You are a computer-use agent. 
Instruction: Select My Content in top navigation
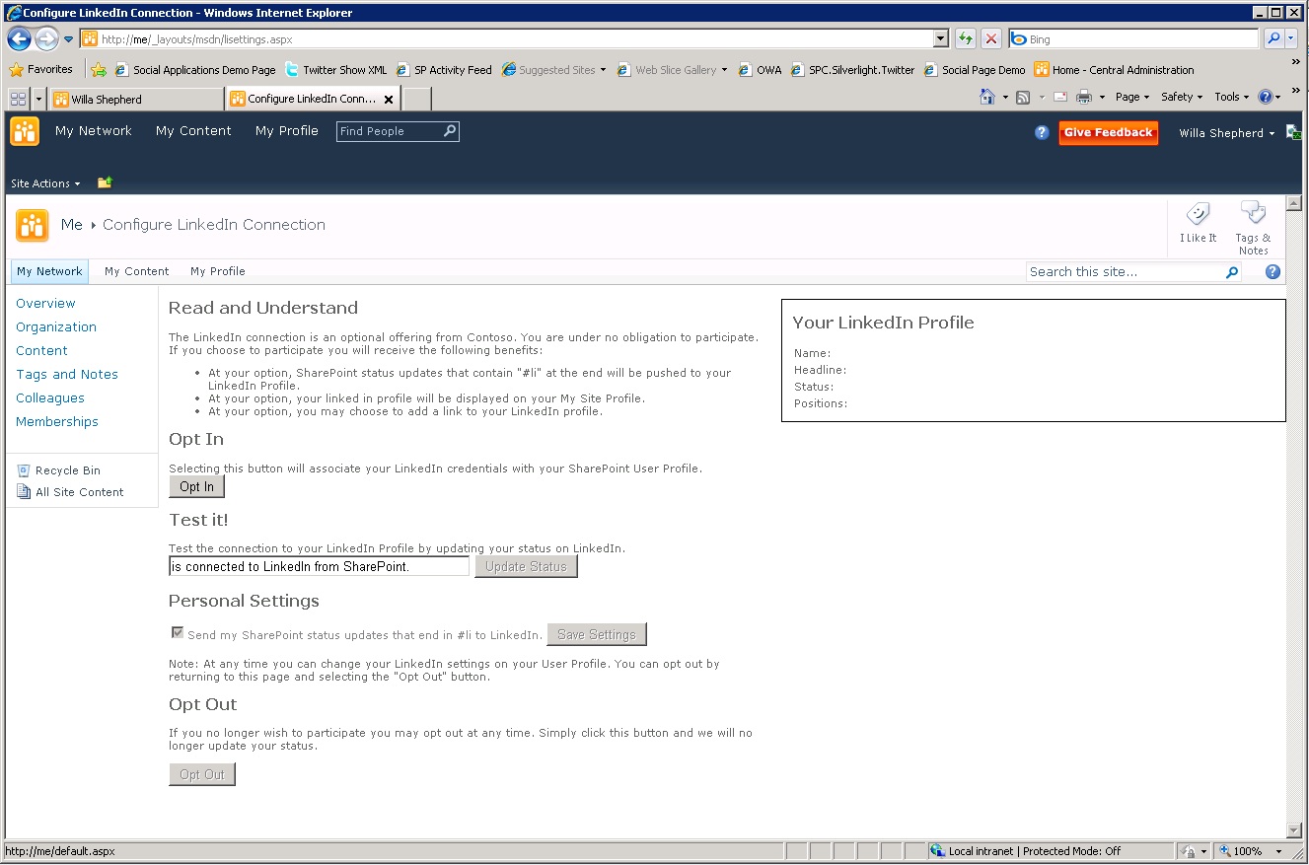click(x=193, y=131)
